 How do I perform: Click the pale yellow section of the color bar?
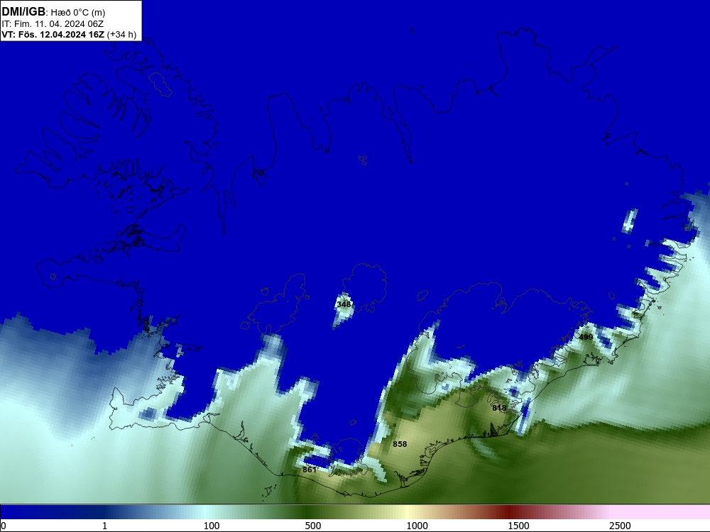(408, 512)
